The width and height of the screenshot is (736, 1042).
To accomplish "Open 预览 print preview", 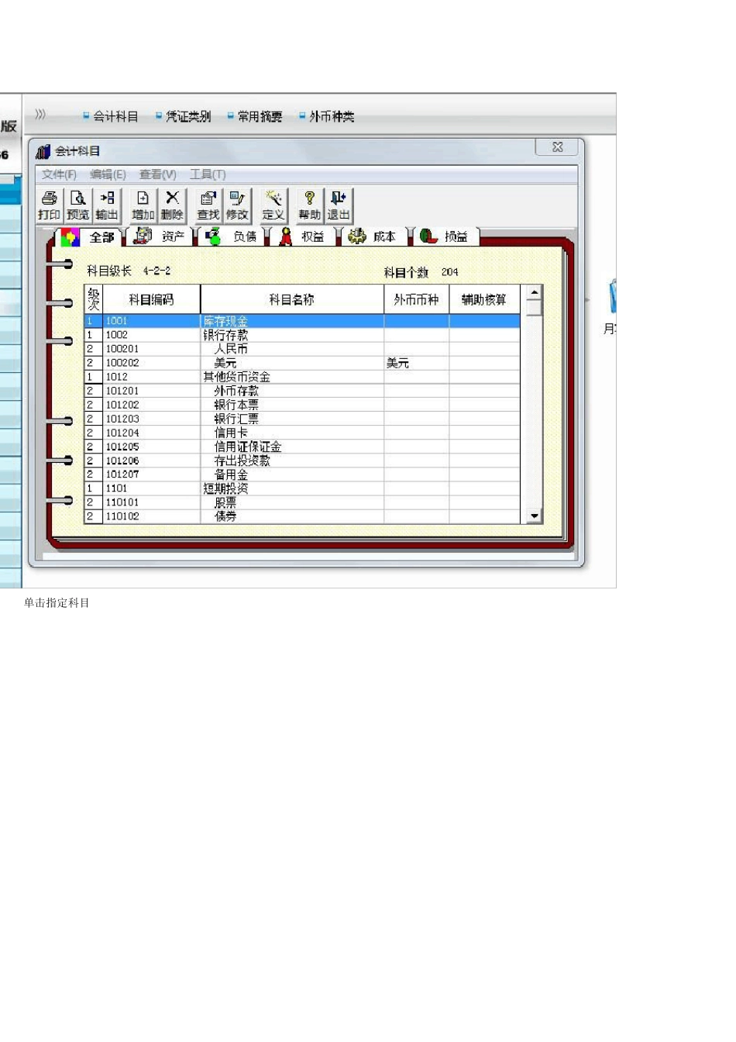I will 78,205.
